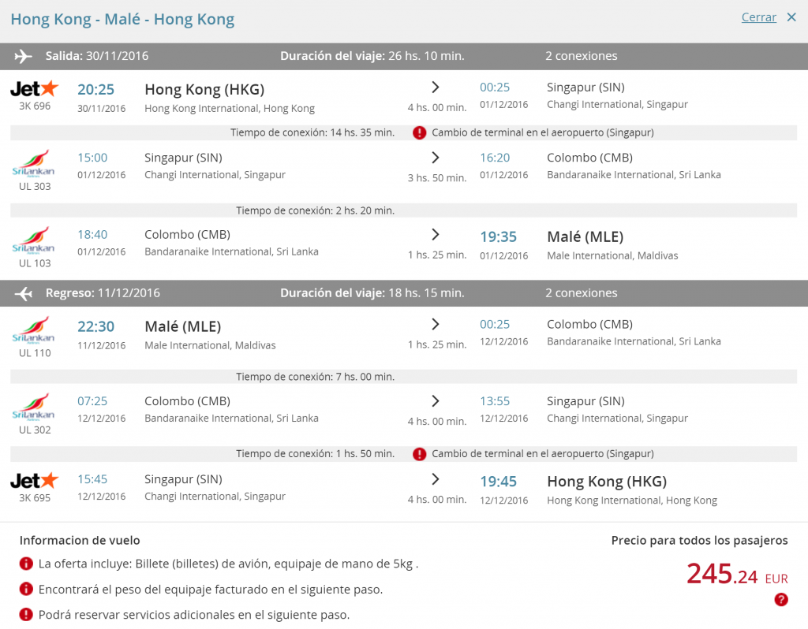Click the info icon beside 'Encontrará el peso'
The width and height of the screenshot is (808, 629).
click(x=26, y=589)
